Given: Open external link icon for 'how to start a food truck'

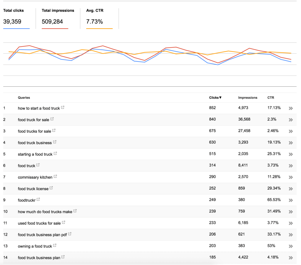Looking at the screenshot, I should pos(63,107).
